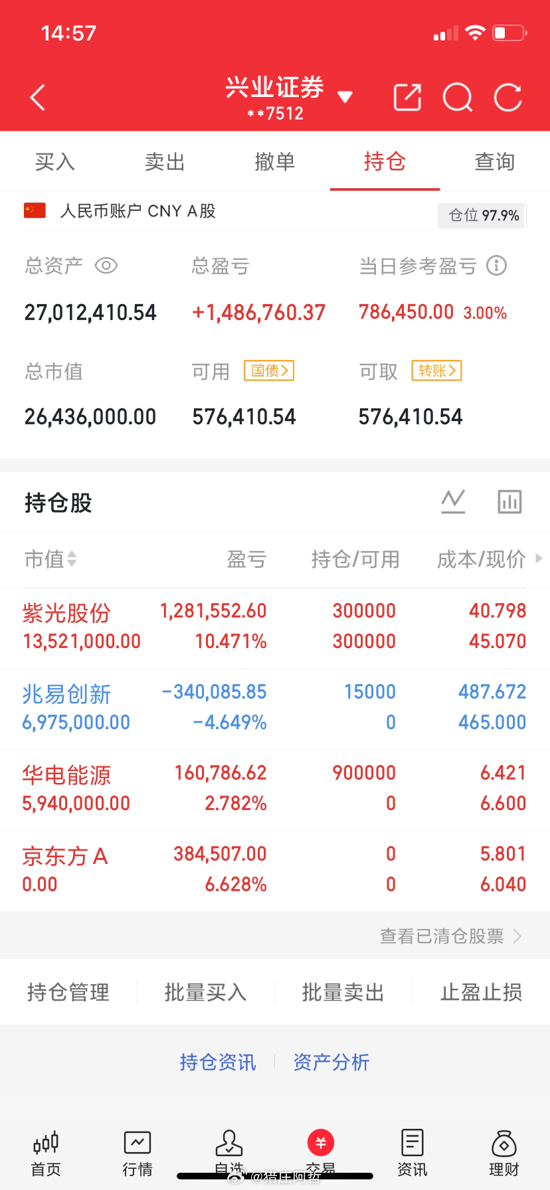Viewport: 550px width, 1190px height.
Task: Open 持仓管理
Action: coord(68,992)
